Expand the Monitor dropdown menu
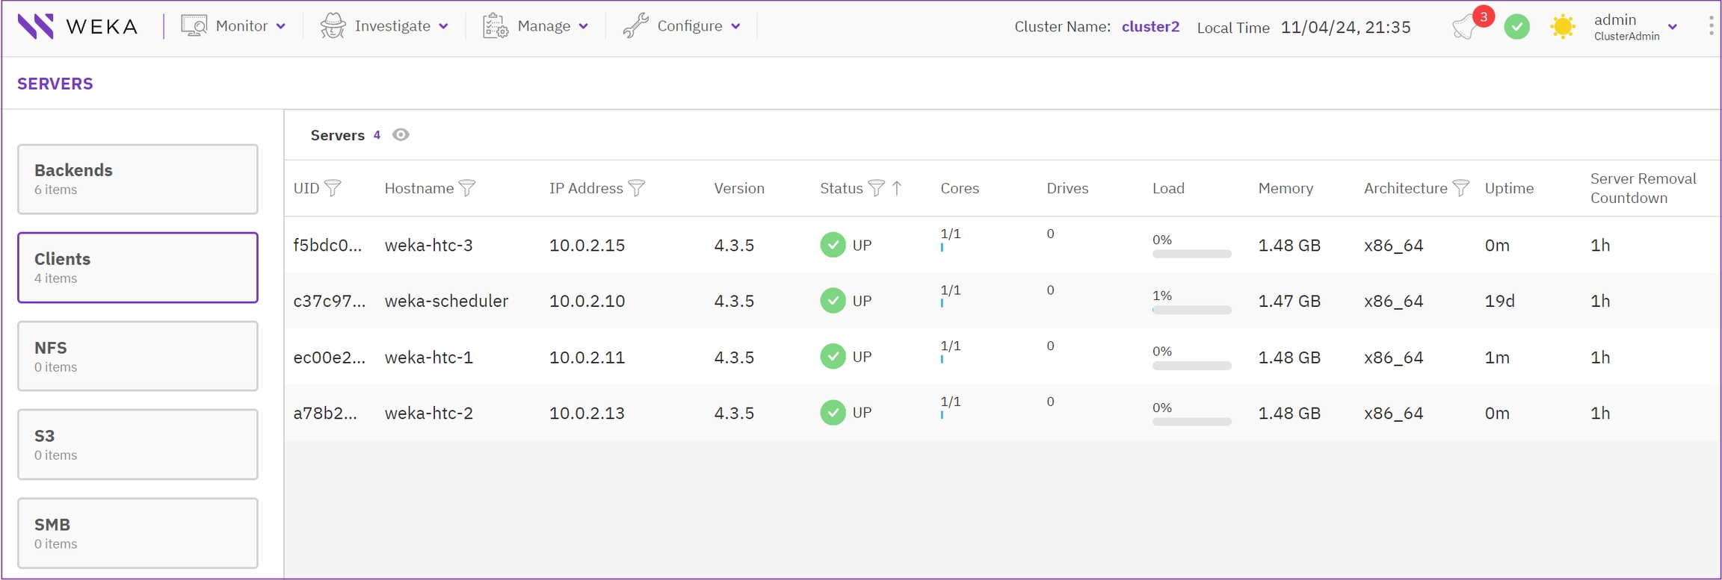The image size is (1722, 580). 234,26
